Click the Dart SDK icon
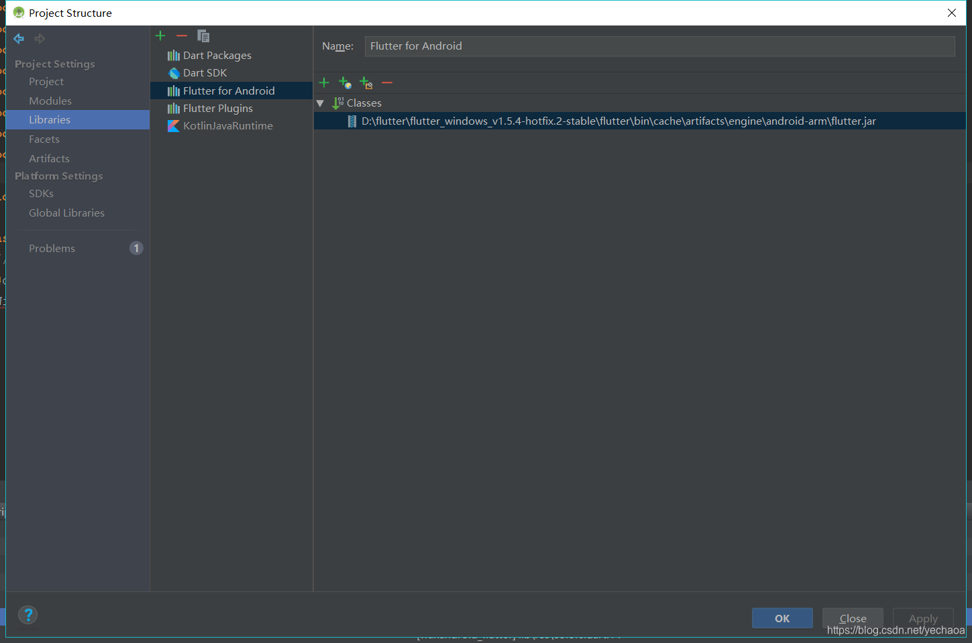972x643 pixels. [x=174, y=73]
